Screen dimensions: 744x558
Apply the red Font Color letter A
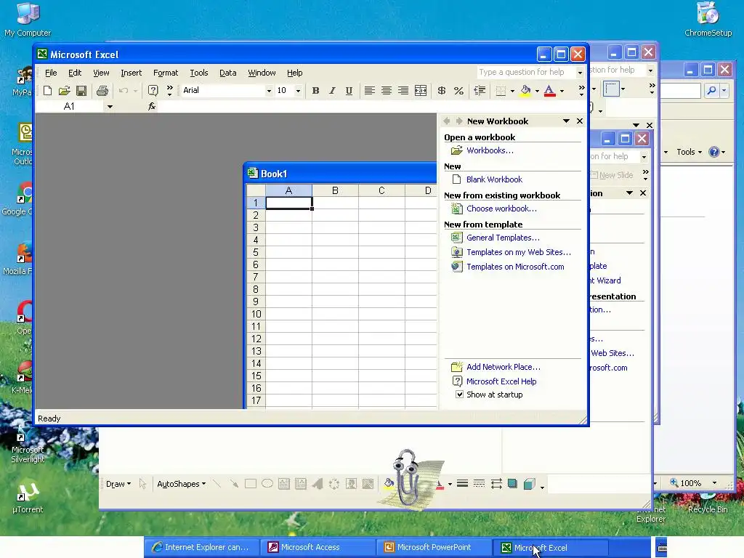click(549, 91)
